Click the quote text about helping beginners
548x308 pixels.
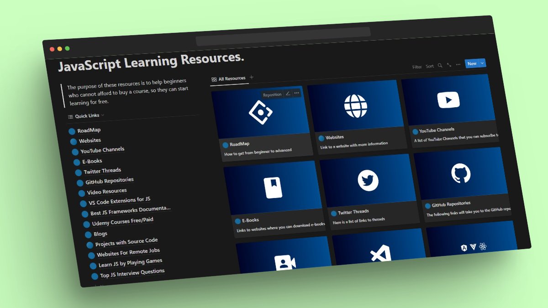point(127,92)
